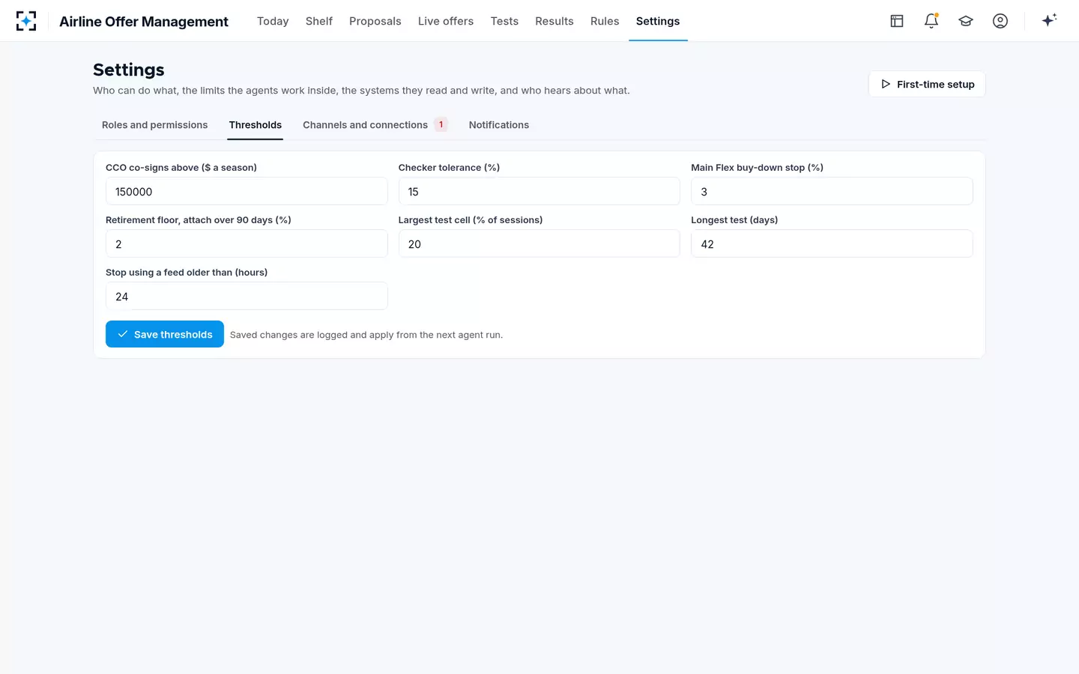
Task: Click the Airline Offer Management title
Action: pos(144,21)
